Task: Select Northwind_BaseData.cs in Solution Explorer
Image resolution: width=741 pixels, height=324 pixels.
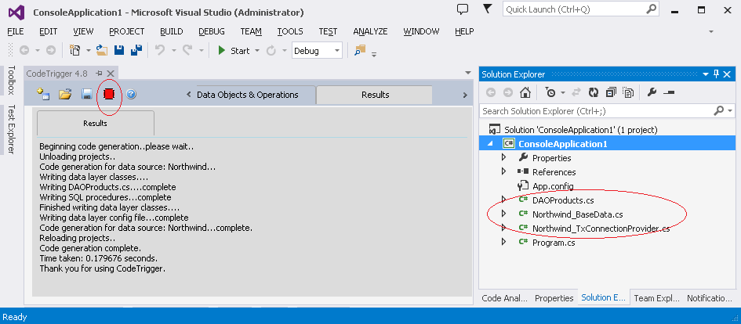Action: coord(577,214)
